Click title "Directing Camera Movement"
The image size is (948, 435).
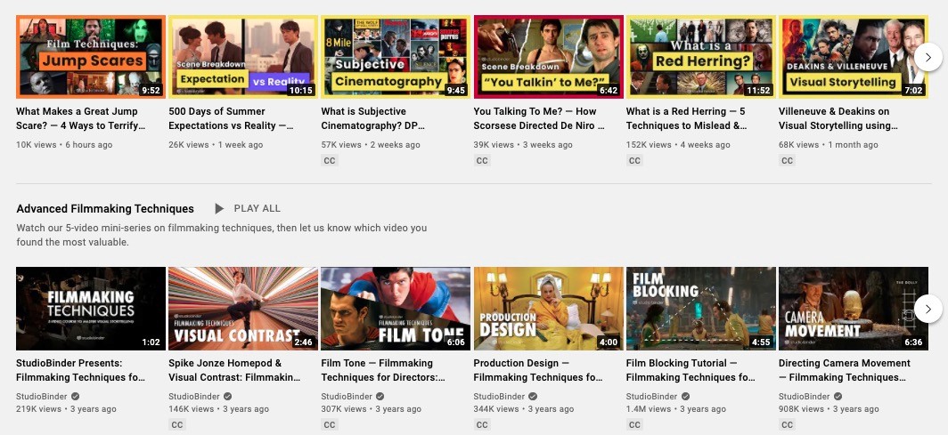(x=845, y=370)
